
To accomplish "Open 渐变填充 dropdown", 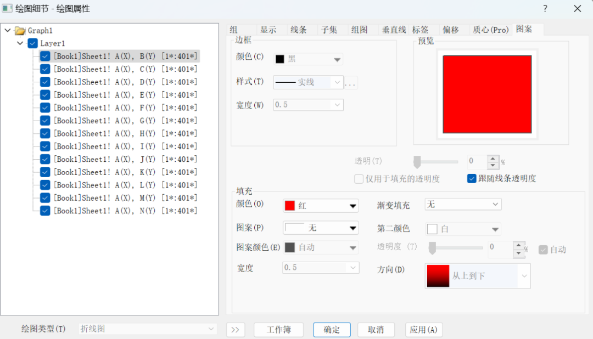I will [x=463, y=205].
